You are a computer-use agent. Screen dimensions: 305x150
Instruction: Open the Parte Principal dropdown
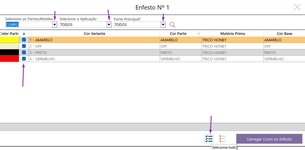163,25
